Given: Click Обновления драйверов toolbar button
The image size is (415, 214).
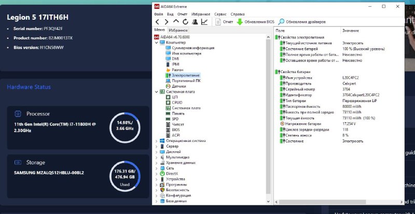Looking at the screenshot, I should [x=302, y=22].
